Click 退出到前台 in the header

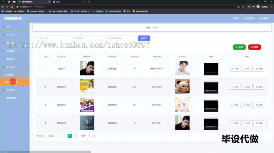tap(250, 18)
